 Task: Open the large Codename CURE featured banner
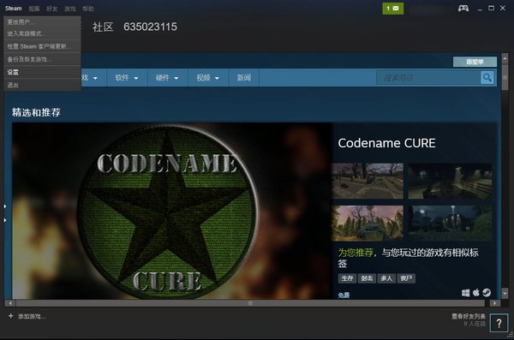click(172, 211)
